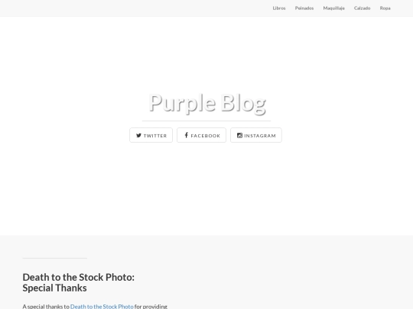This screenshot has width=413, height=309.
Task: Click the words 'for providing' in the paragraph
Action: (x=151, y=307)
